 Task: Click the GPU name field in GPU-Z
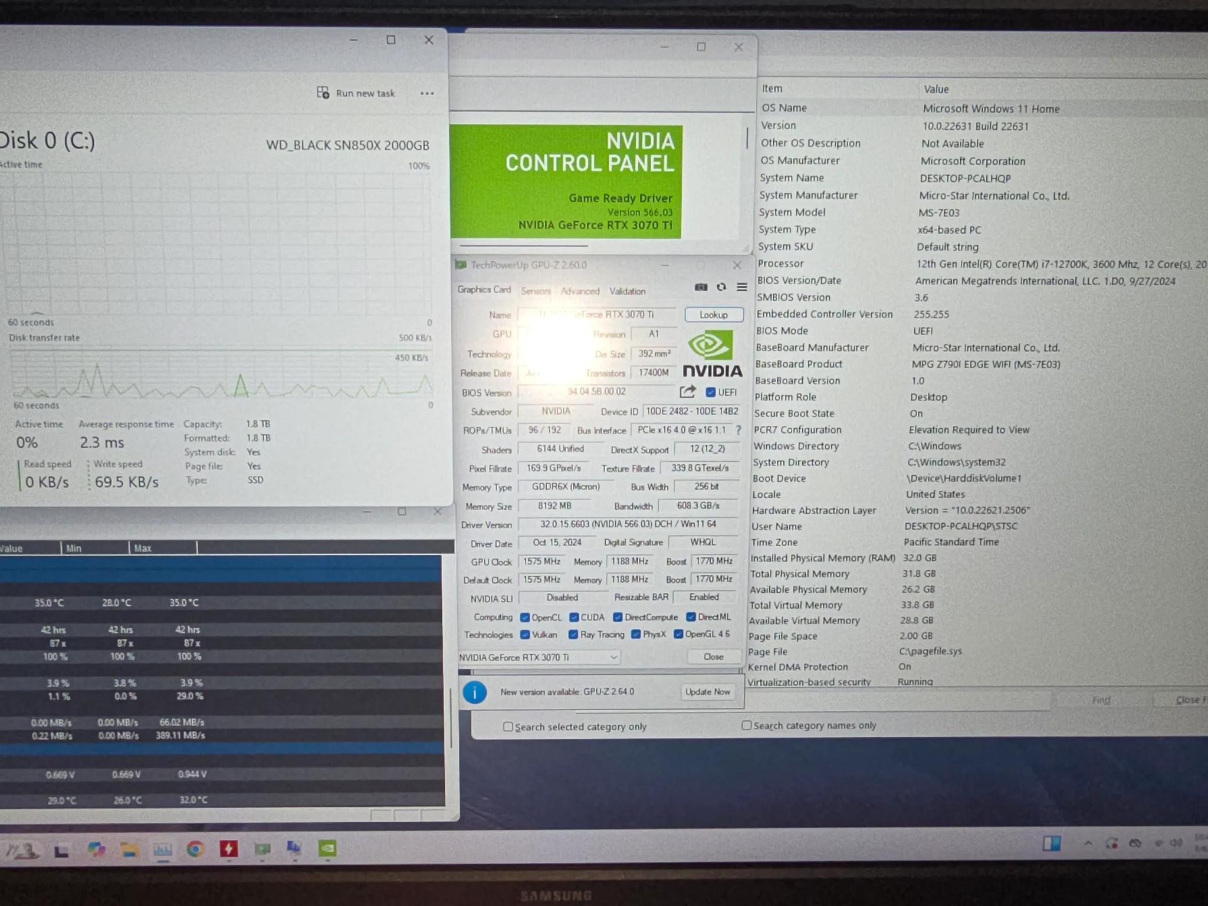pyautogui.click(x=596, y=314)
